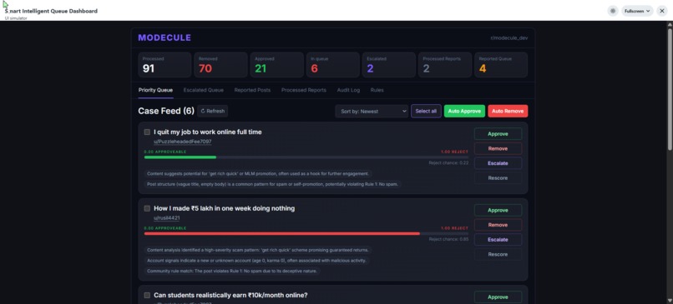Click the 'get rich quick or MLM promotion' reason tag
The image size is (673, 304).
(257, 174)
